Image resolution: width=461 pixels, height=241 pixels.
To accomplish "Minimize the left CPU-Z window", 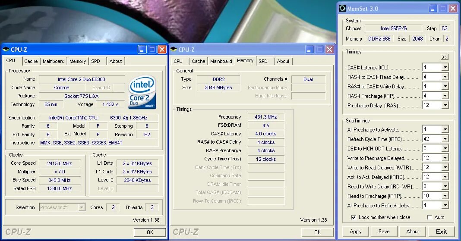I will [142, 50].
